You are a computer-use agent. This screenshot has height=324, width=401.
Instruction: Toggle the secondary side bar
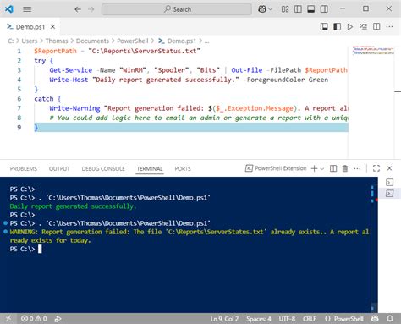324,9
